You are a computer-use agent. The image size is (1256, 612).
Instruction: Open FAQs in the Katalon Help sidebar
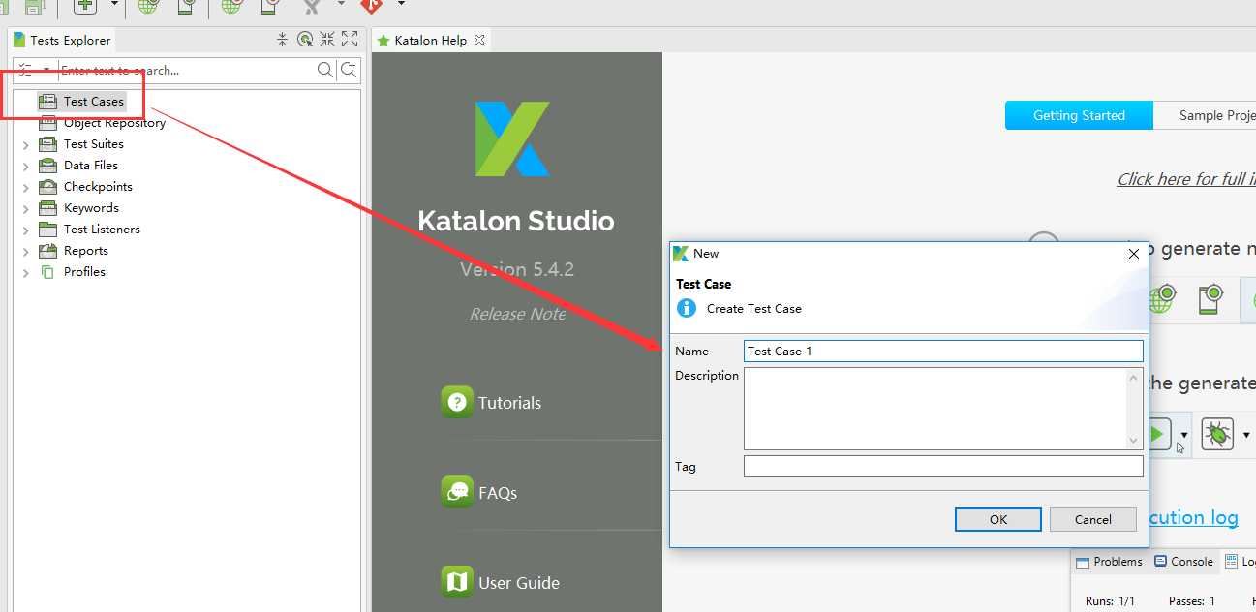(x=479, y=492)
